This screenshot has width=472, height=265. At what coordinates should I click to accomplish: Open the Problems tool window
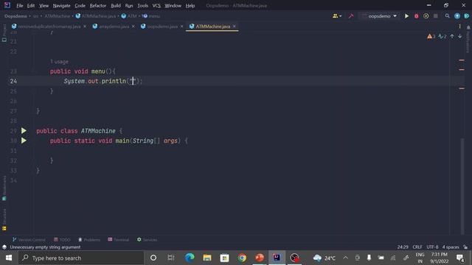pos(89,240)
